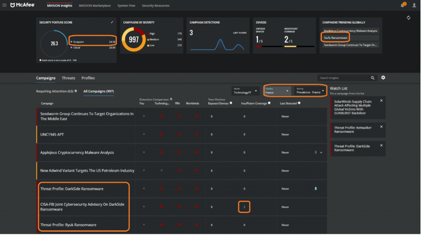The width and height of the screenshot is (422, 235).
Task: Select the Profiles tab
Action: 88,78
